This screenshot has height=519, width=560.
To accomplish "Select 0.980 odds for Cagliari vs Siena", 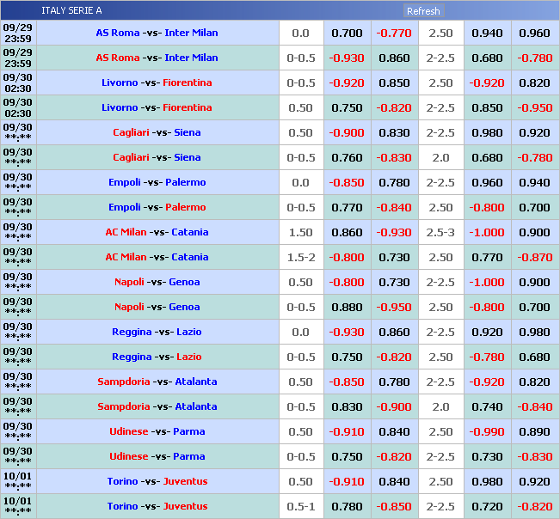I will pos(487,133).
